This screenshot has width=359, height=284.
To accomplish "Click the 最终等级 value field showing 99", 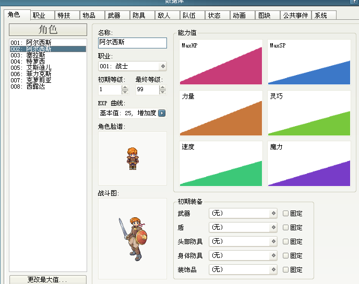I will point(148,90).
